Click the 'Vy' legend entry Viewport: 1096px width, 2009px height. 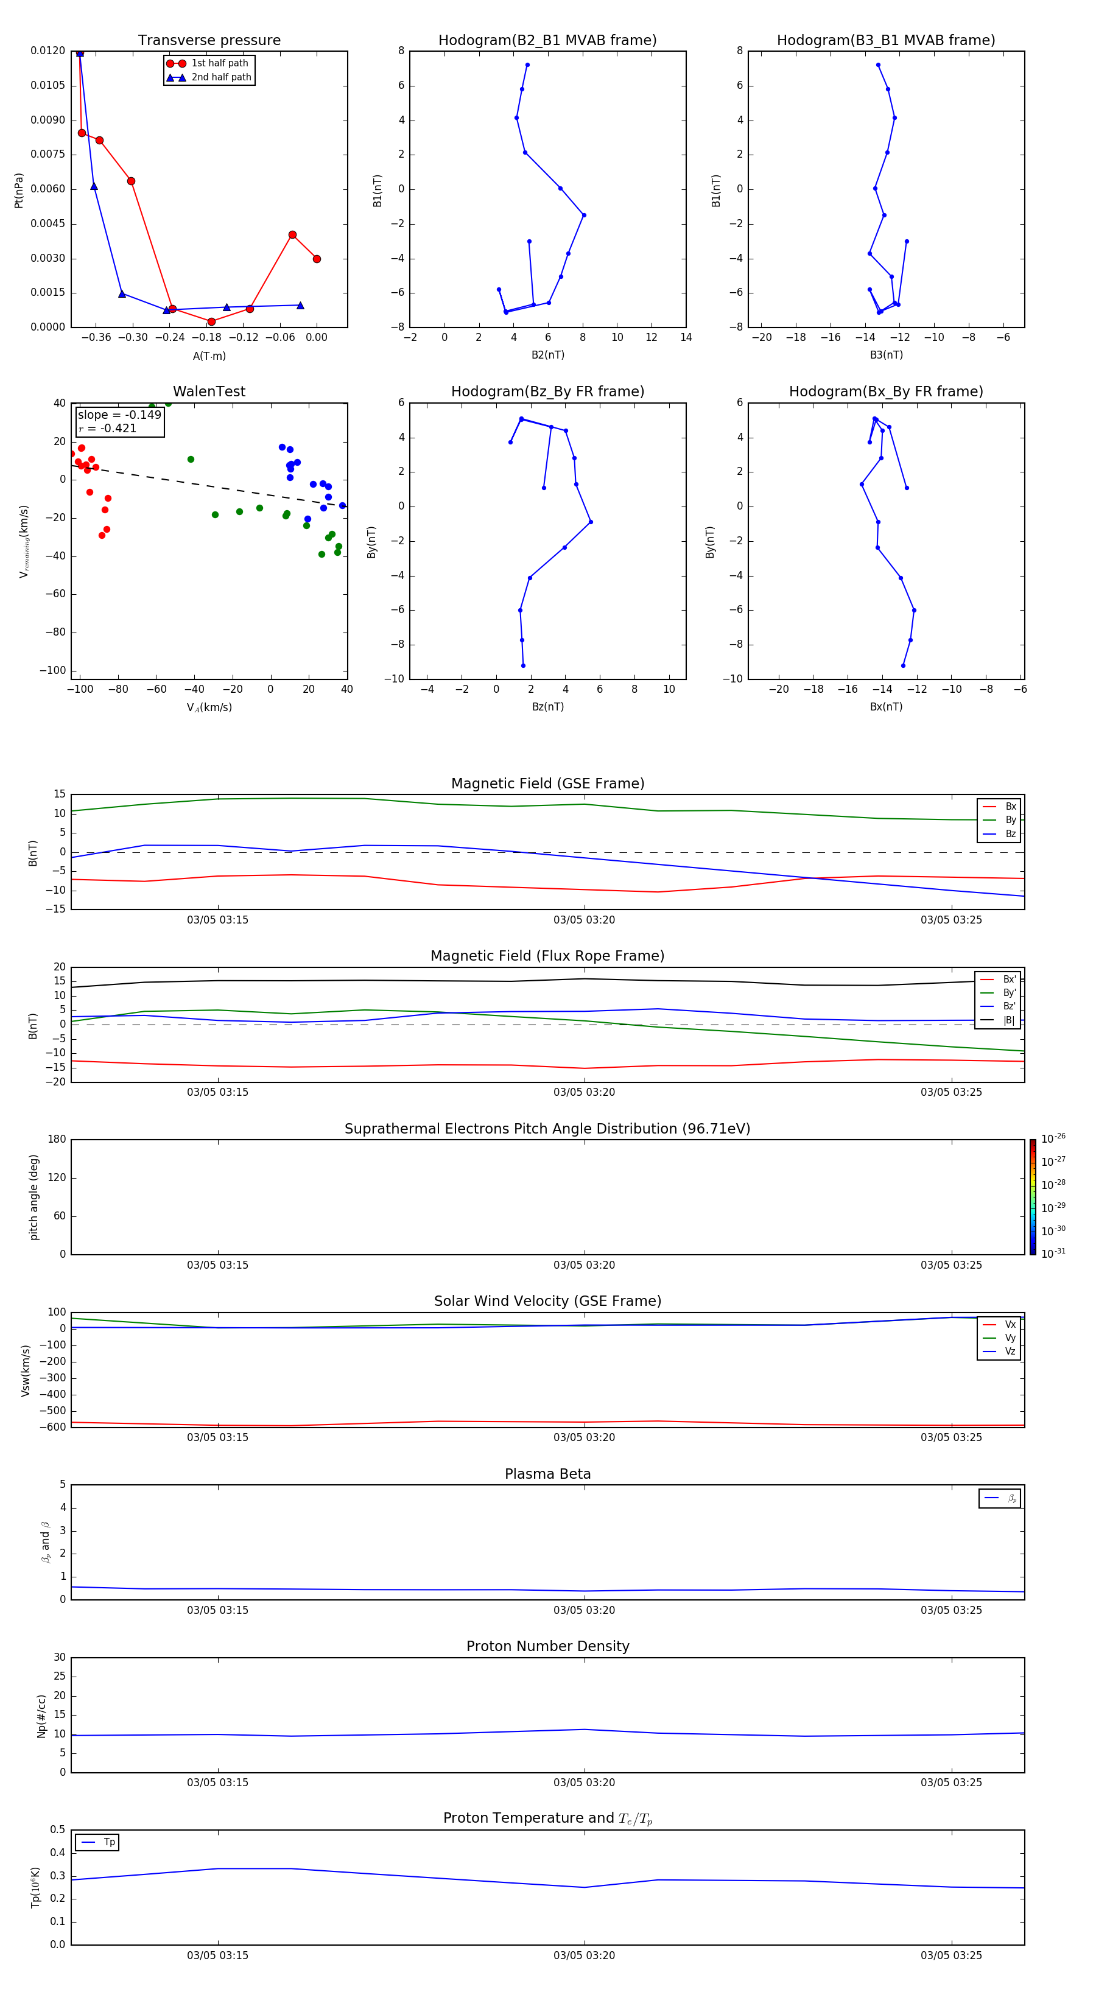[999, 1338]
